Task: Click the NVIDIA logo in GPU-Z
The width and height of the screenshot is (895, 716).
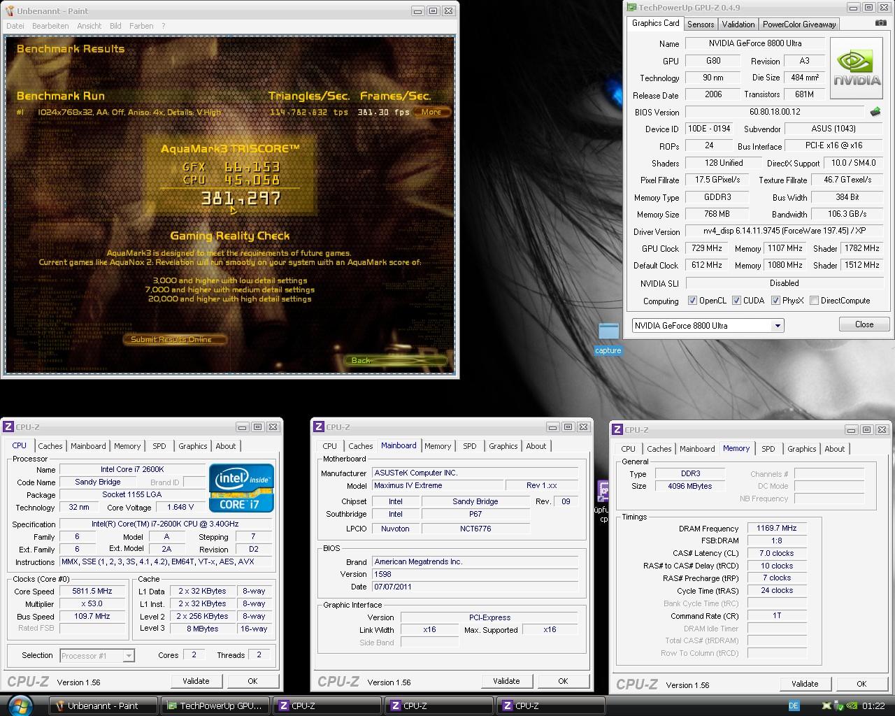Action: [858, 69]
